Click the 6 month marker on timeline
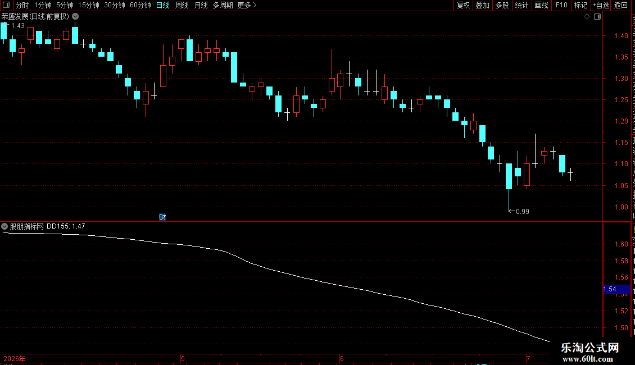 [342, 358]
